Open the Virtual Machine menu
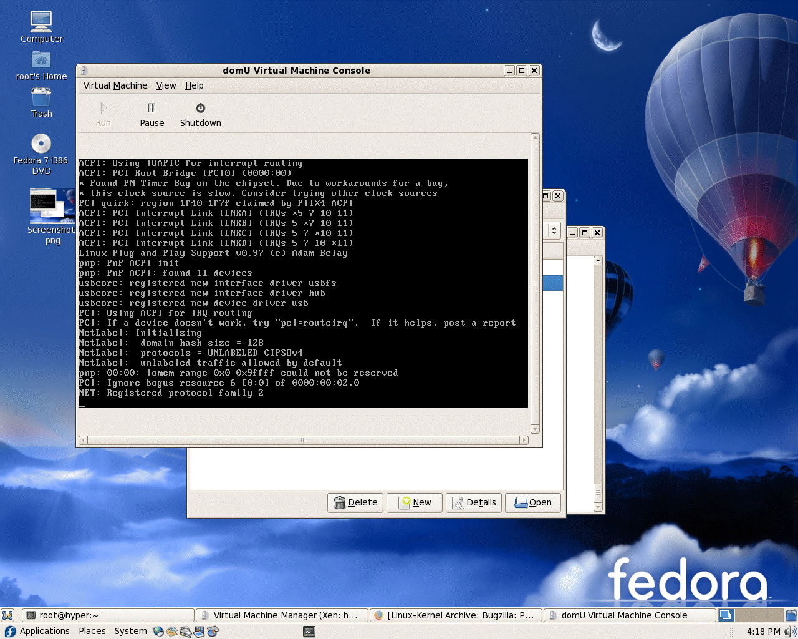This screenshot has height=639, width=798. click(x=115, y=85)
